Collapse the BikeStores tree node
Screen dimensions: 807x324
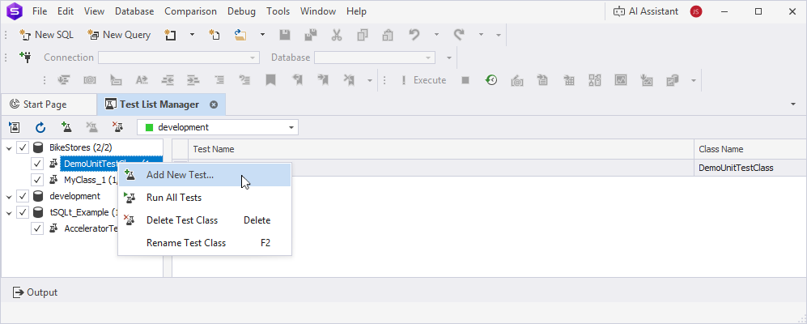9,147
